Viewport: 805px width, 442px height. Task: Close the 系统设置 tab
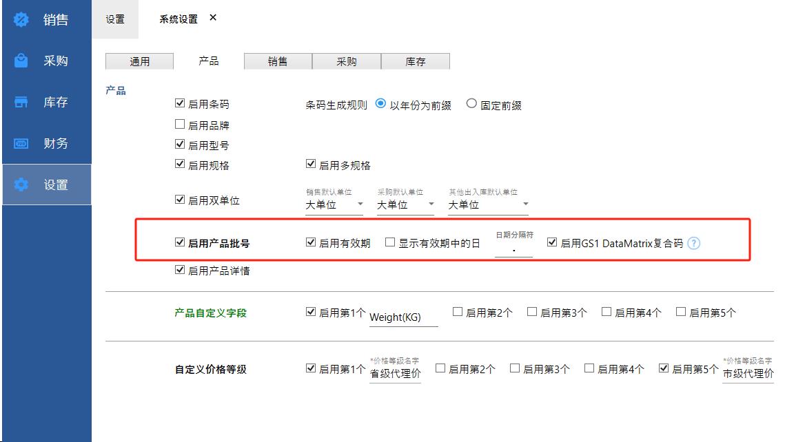click(213, 18)
